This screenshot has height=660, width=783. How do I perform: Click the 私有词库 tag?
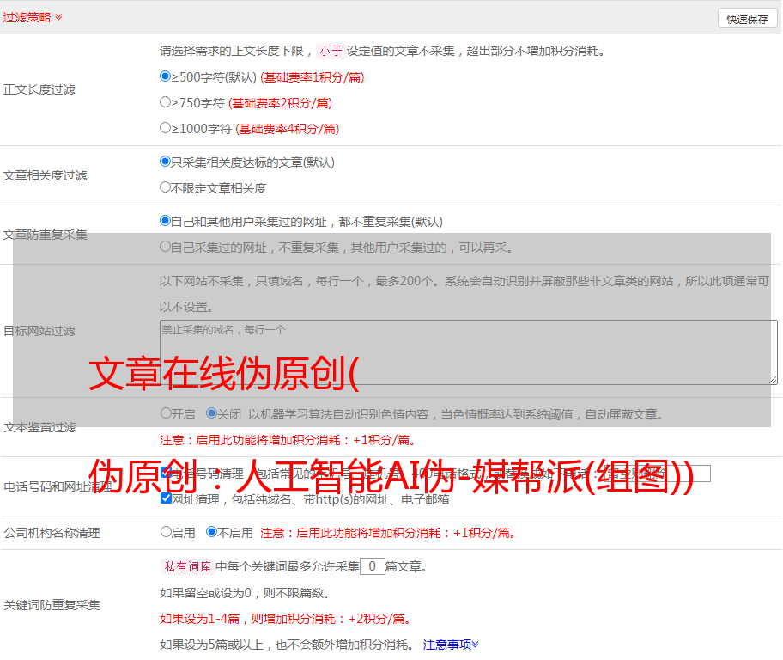coord(187,566)
